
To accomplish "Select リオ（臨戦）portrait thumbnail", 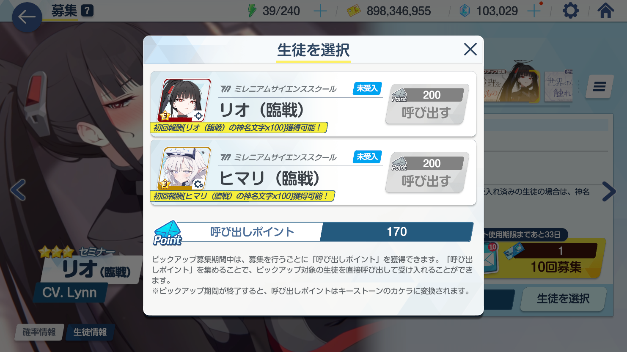I will click(184, 100).
